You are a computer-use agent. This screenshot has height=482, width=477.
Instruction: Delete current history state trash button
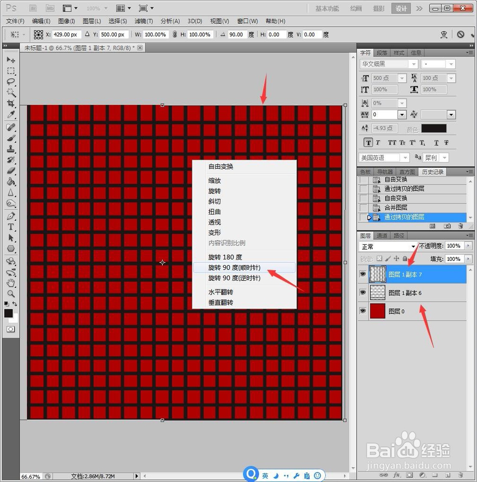[460, 226]
